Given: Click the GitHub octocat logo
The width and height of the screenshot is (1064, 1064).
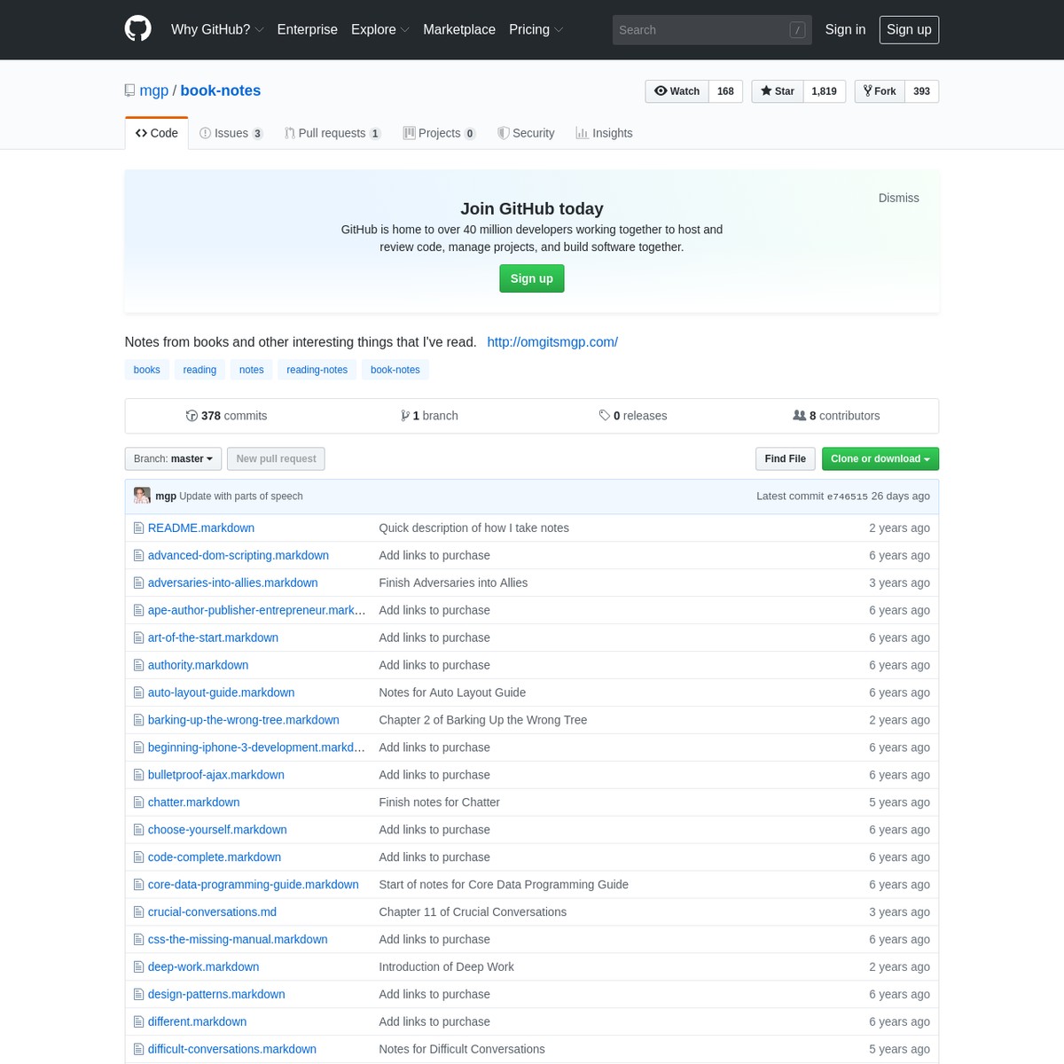Looking at the screenshot, I should pos(137,29).
